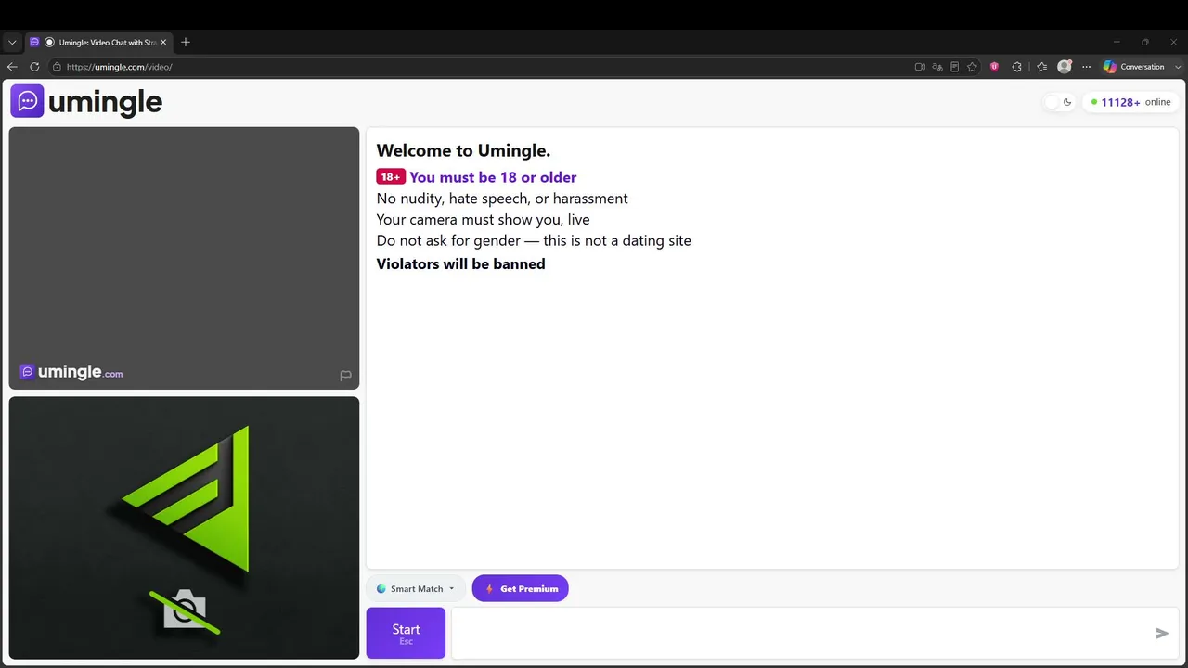The width and height of the screenshot is (1188, 668).
Task: Open the Smart Match dropdown
Action: 416,588
